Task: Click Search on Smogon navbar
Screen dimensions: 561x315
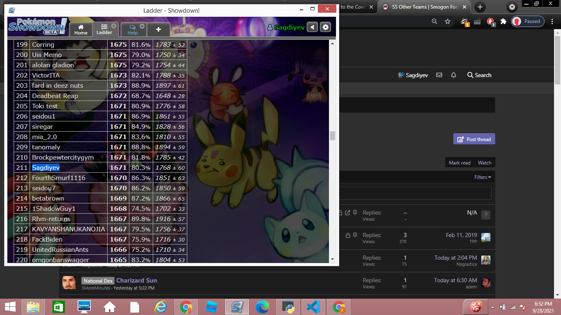Action: tap(479, 75)
